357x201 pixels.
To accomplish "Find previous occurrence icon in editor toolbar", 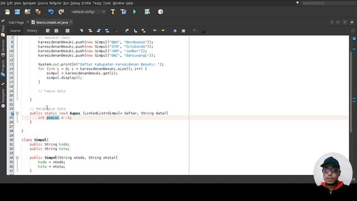I will 90,31.
